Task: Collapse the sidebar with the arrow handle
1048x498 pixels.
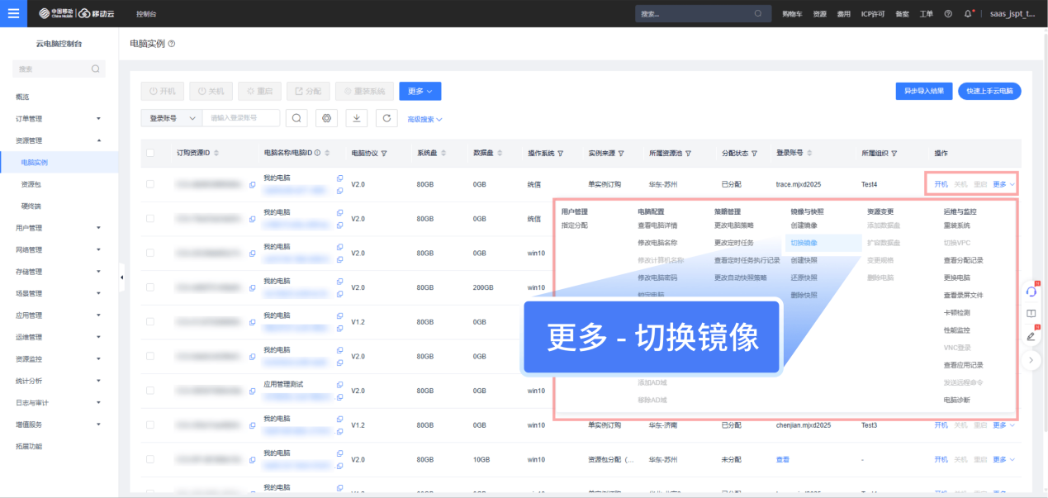Action: (121, 277)
